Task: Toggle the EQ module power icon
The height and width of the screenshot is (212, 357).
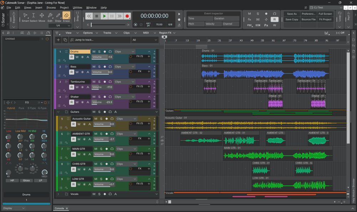Action: click(45, 102)
